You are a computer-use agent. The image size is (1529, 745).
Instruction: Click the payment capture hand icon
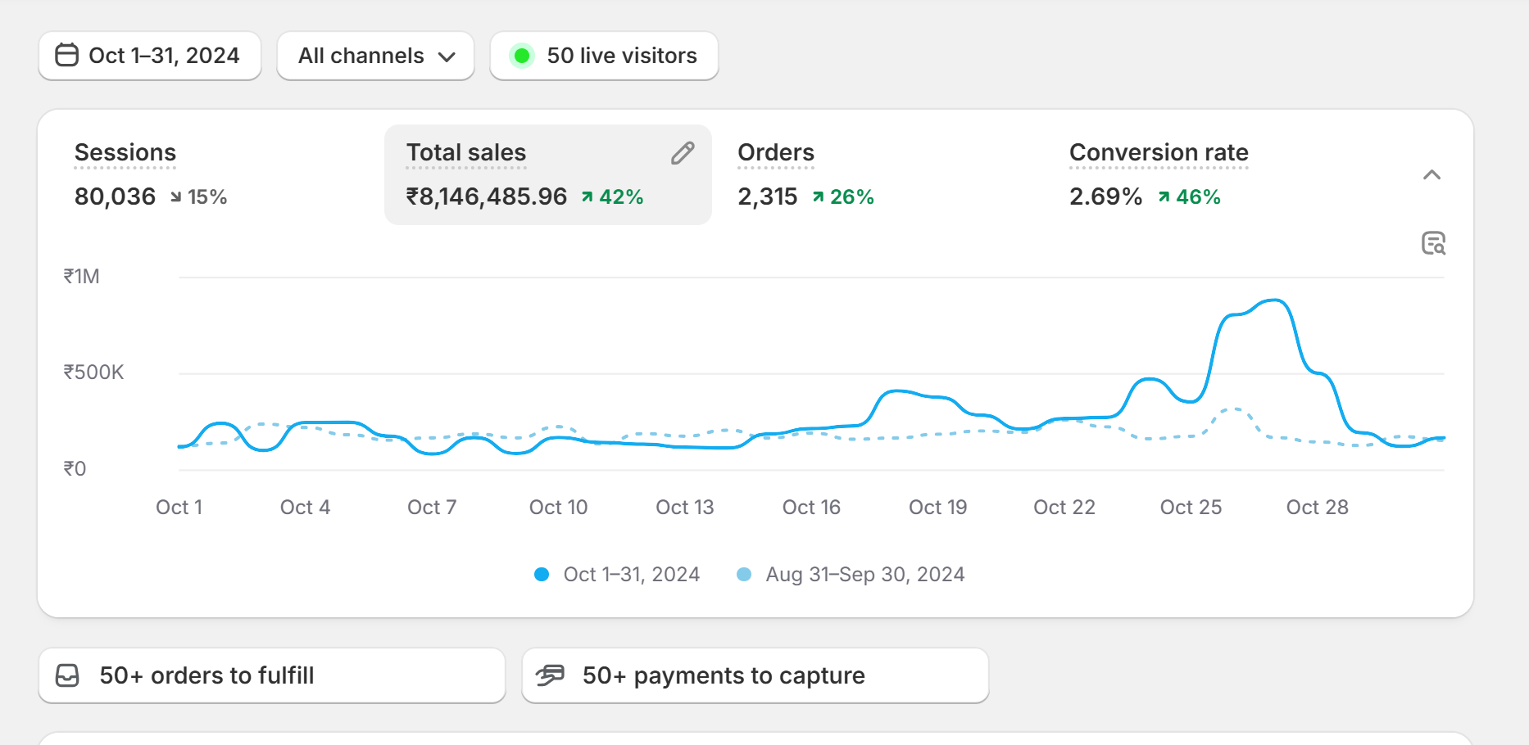[550, 675]
